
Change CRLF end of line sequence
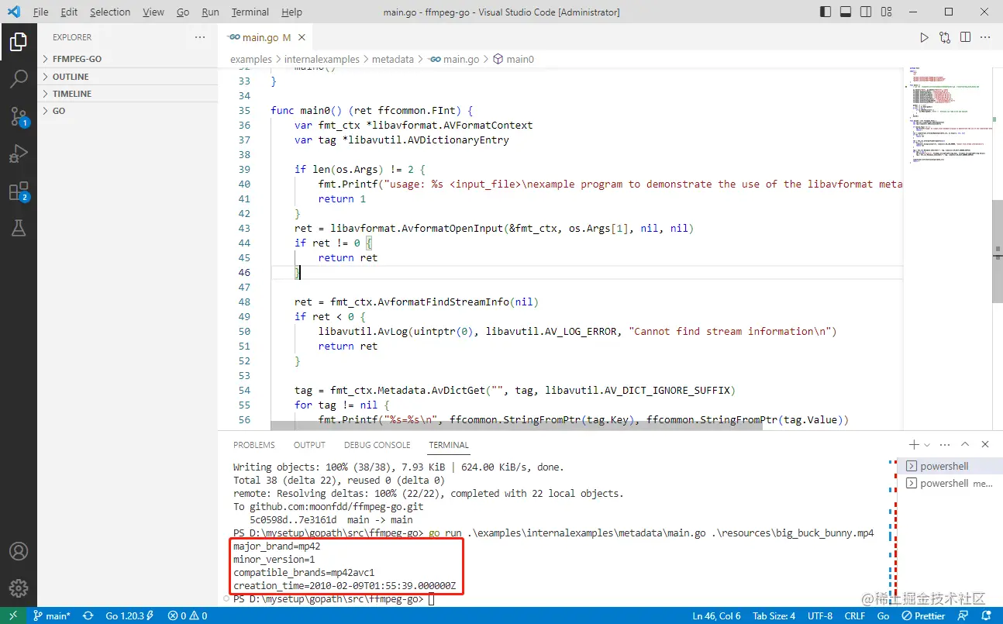point(854,615)
